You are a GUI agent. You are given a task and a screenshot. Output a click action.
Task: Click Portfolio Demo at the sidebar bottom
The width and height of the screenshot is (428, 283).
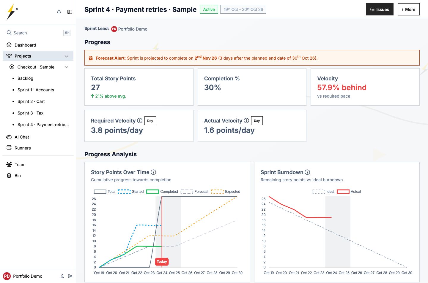click(28, 276)
